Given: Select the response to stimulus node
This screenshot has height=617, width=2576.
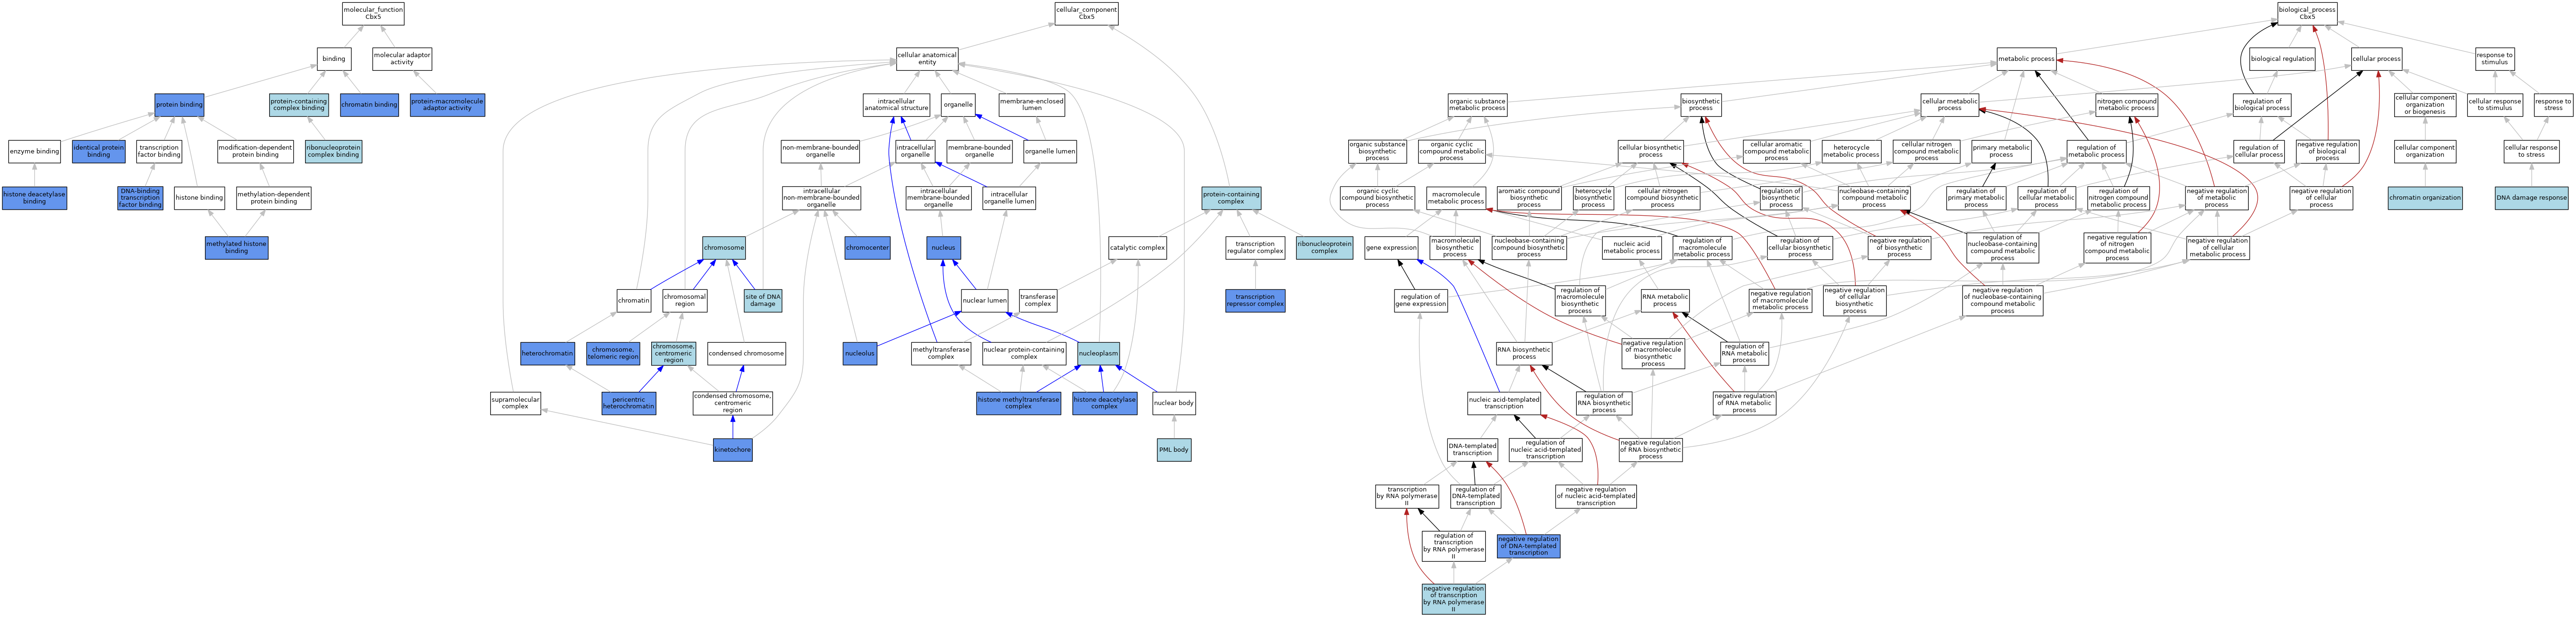Looking at the screenshot, I should [2495, 59].
